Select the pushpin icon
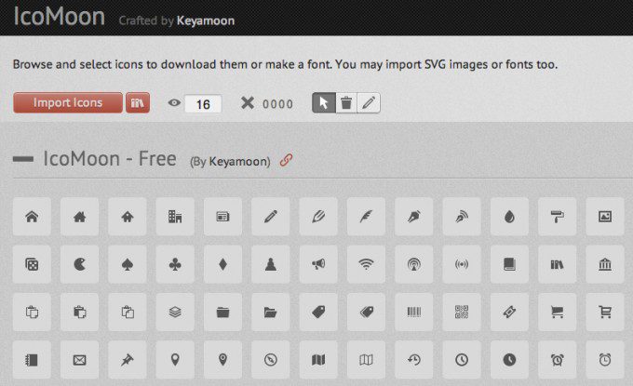Image resolution: width=633 pixels, height=386 pixels. point(128,359)
